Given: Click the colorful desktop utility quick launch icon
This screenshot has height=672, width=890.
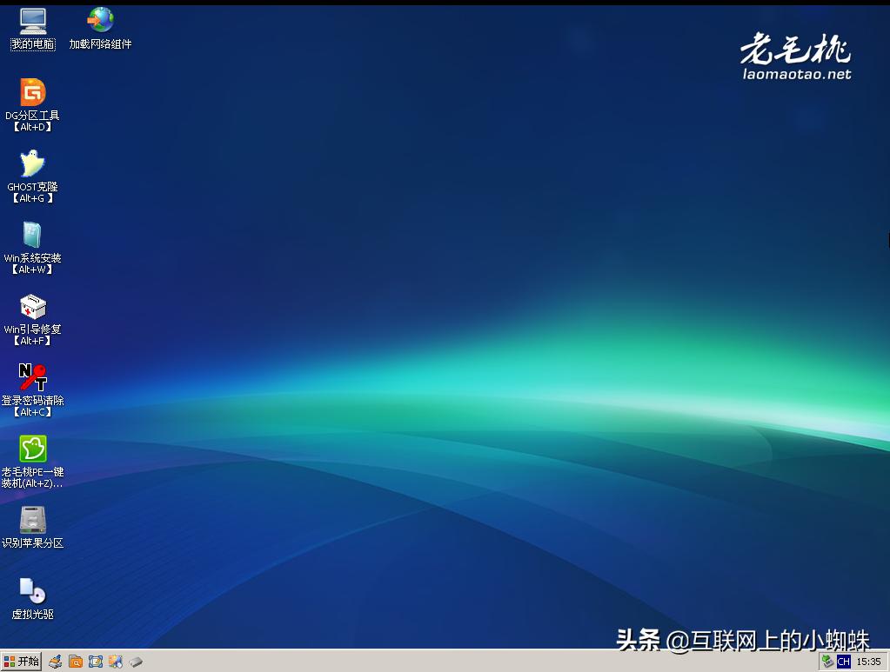Looking at the screenshot, I should [x=116, y=662].
